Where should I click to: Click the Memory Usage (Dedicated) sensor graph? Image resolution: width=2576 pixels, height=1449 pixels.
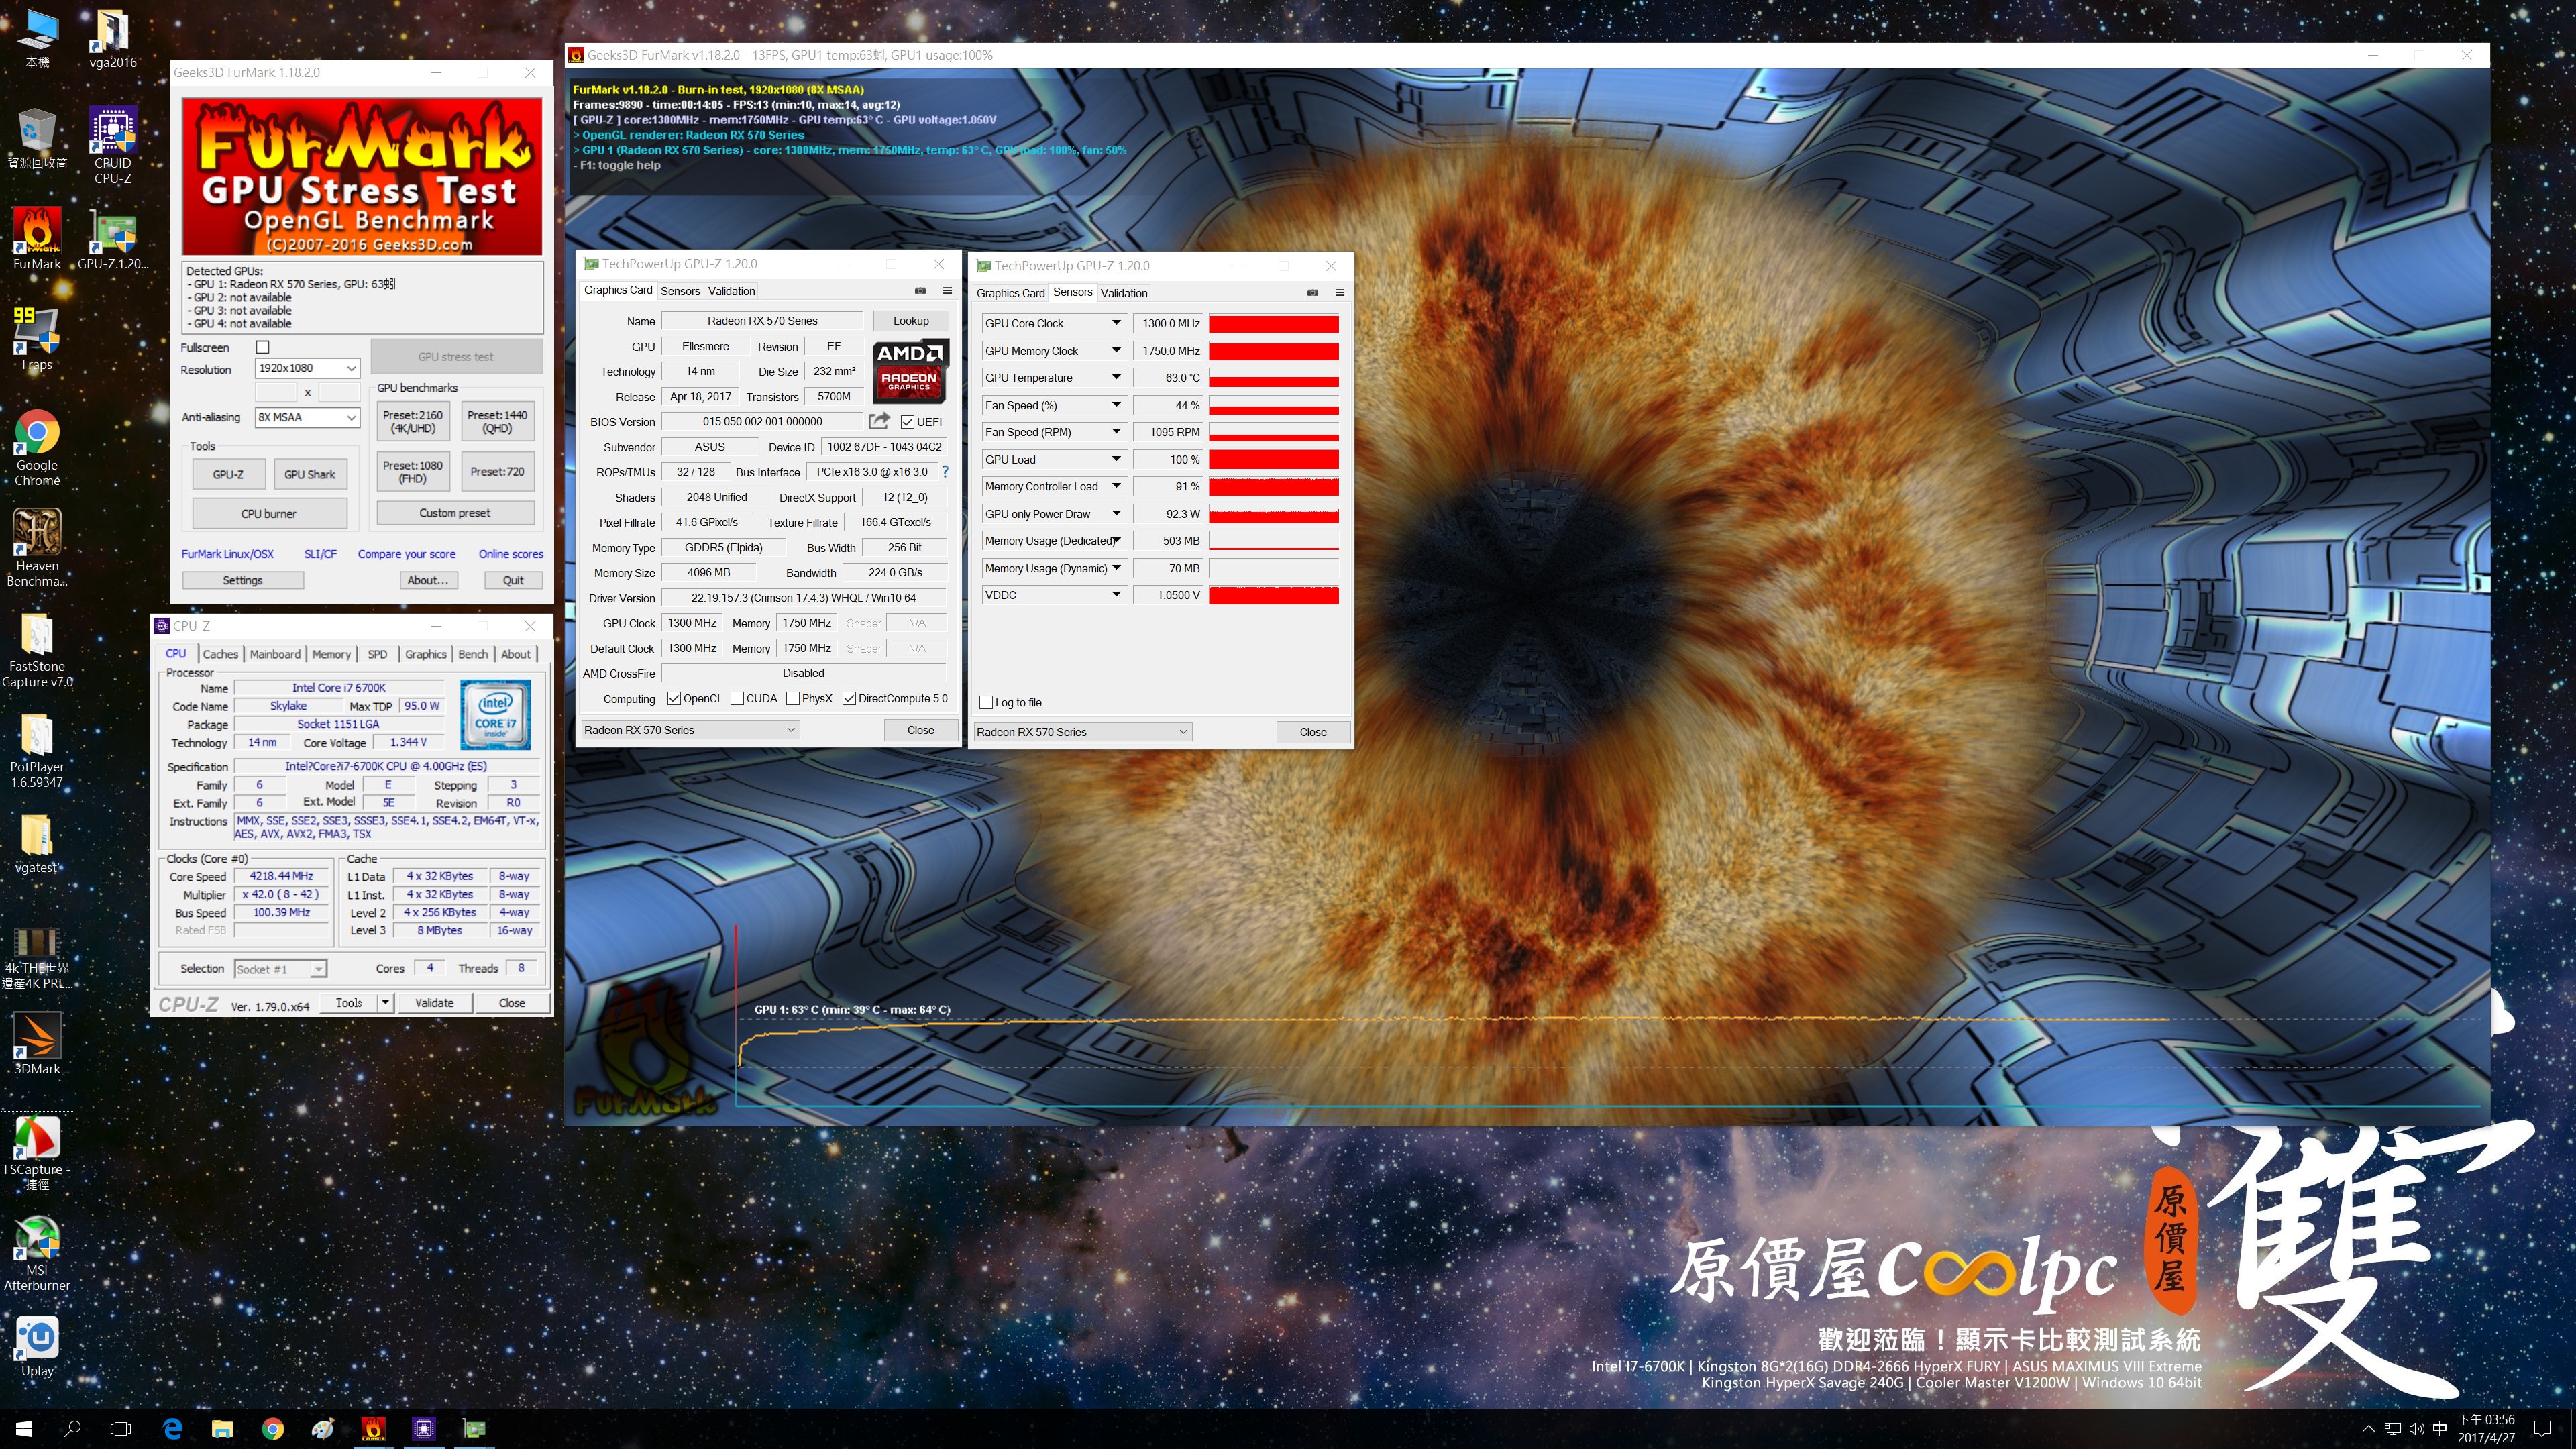(1273, 541)
